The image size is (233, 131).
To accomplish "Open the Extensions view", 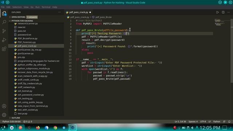I will click(4, 49).
